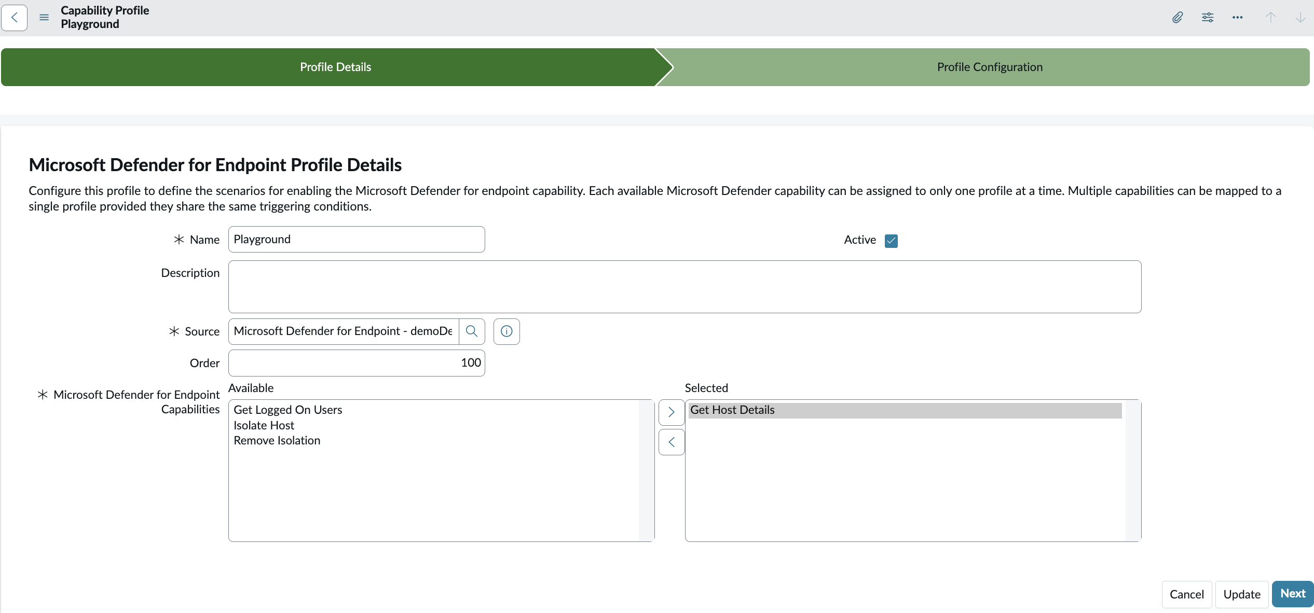Click the back arrow button
The height and width of the screenshot is (613, 1314).
pyautogui.click(x=15, y=18)
